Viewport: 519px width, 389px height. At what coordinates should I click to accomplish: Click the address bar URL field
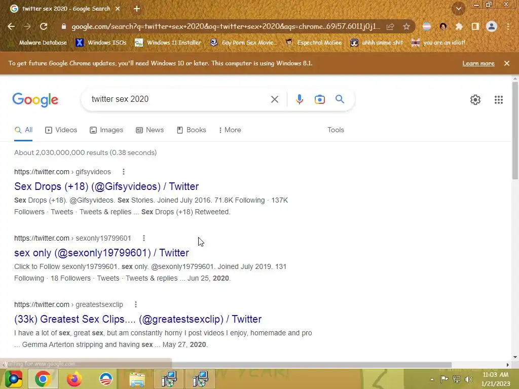click(226, 26)
